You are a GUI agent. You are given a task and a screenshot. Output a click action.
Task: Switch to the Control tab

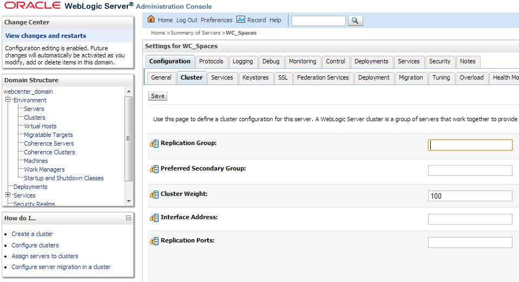coord(336,62)
